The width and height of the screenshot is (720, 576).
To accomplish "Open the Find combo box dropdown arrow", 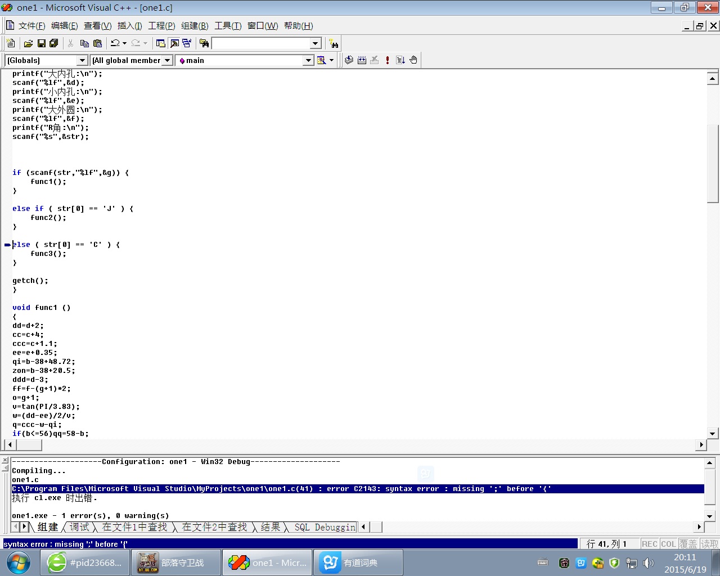I will point(316,43).
